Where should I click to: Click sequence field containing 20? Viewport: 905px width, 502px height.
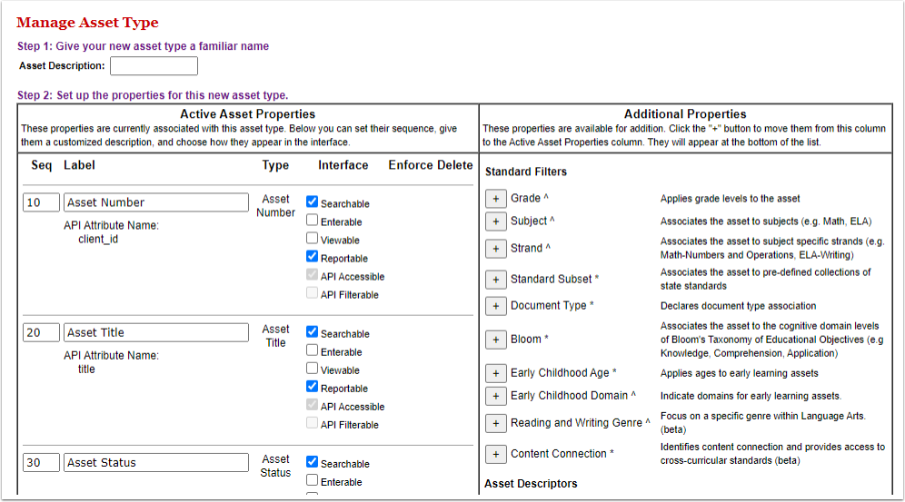click(41, 332)
